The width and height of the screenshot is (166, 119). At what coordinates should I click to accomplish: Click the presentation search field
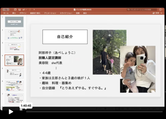[142, 9]
